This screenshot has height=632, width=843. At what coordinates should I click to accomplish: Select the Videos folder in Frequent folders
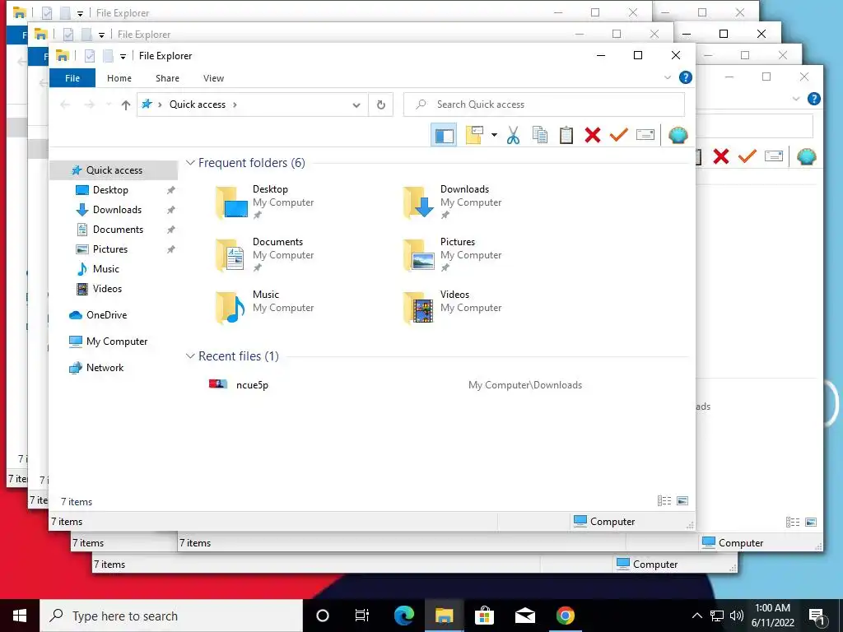[x=453, y=308]
